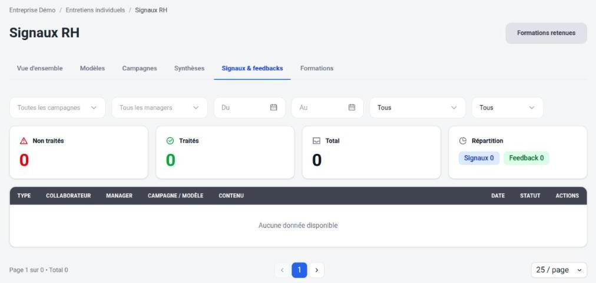Open calendar icon in the Au date field
The width and height of the screenshot is (596, 283).
tap(352, 108)
